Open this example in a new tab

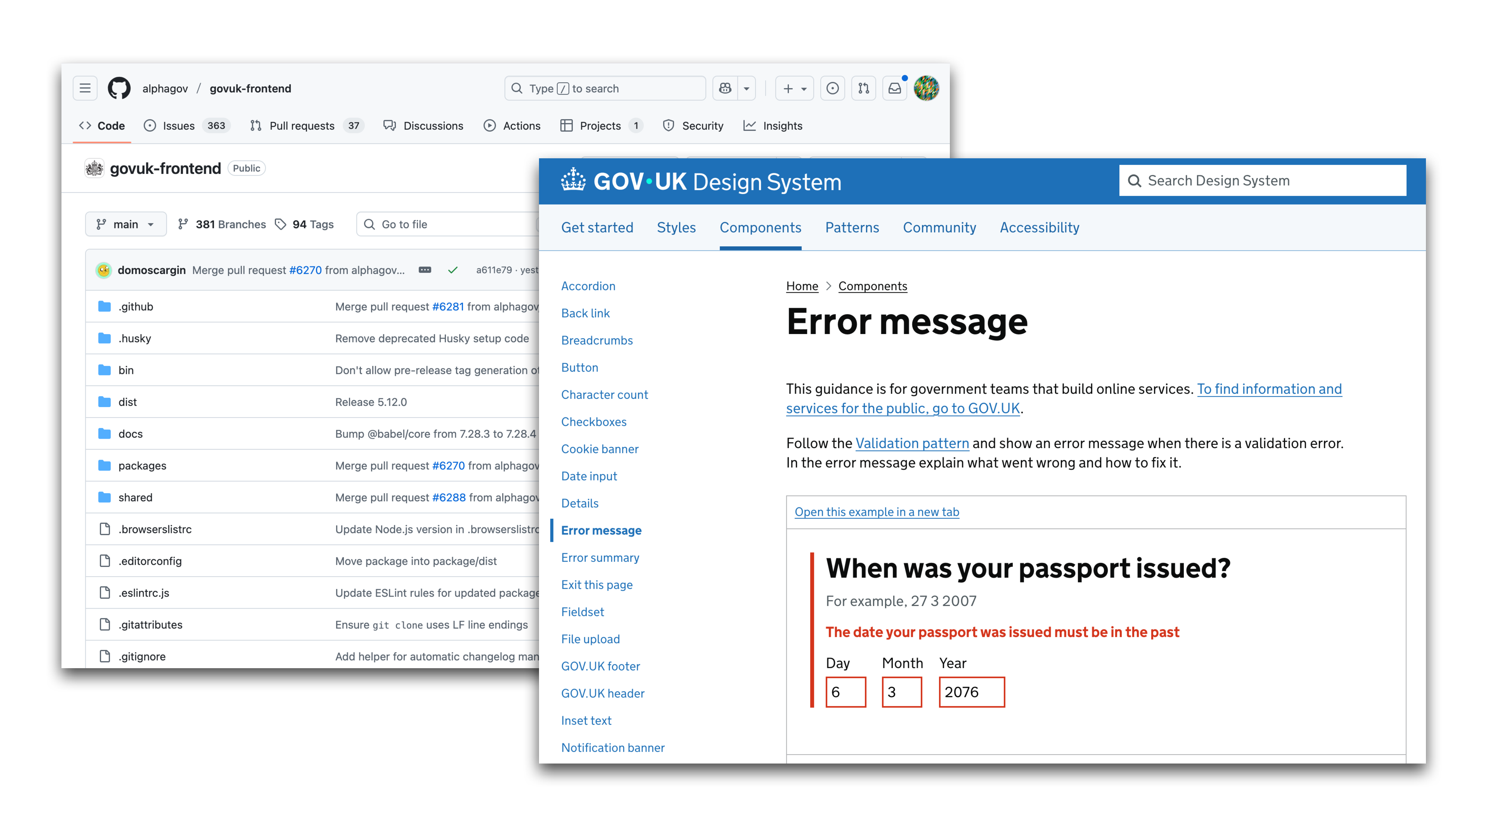tap(876, 512)
